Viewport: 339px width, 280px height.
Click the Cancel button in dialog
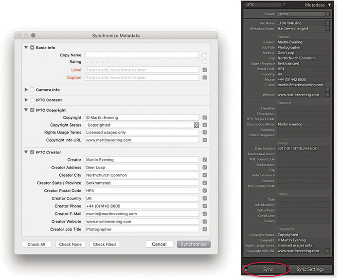(159, 244)
